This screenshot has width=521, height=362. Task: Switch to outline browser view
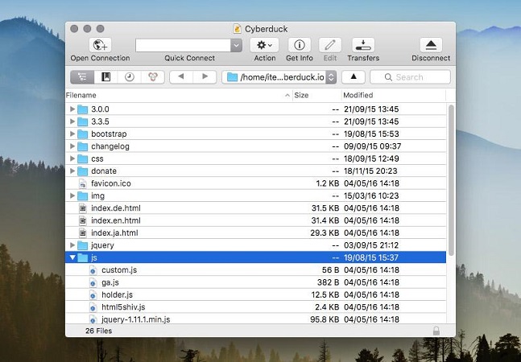pos(82,77)
